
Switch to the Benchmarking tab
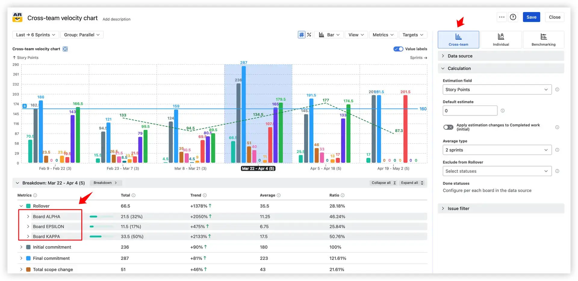[x=543, y=39]
